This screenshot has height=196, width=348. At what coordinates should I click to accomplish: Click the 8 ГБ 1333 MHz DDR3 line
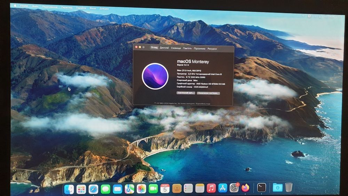coord(191,77)
